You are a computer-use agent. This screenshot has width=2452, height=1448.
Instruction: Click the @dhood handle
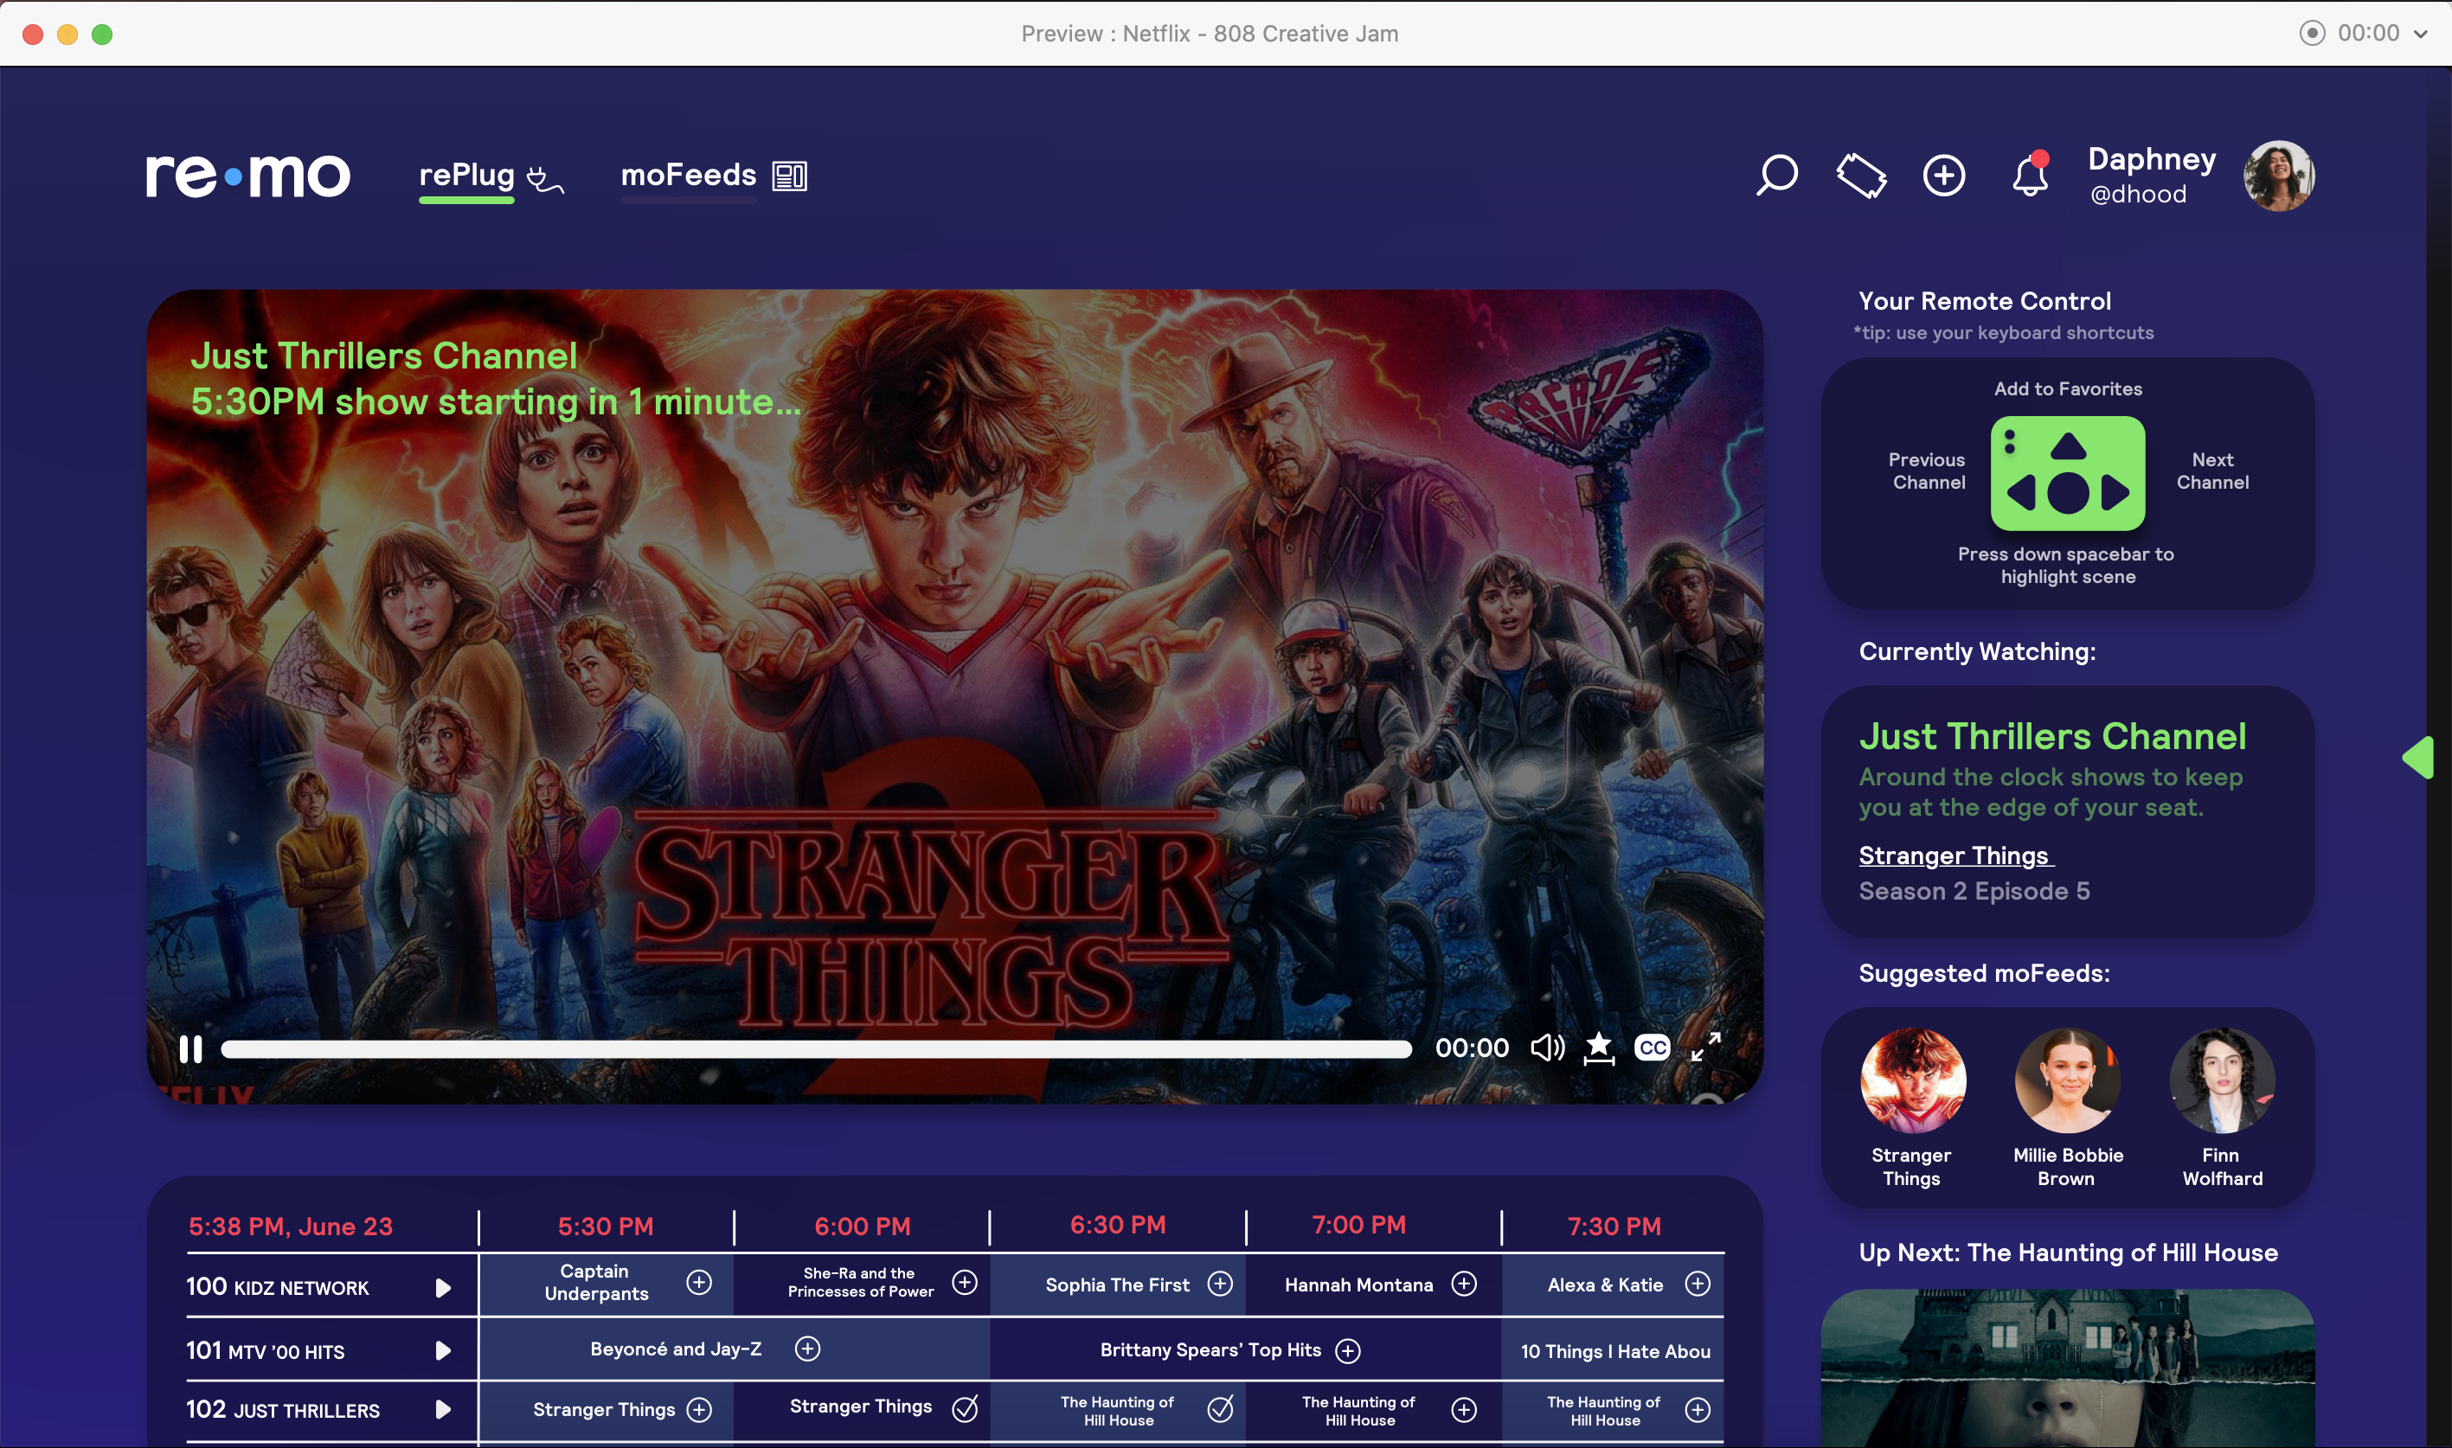click(x=2138, y=194)
